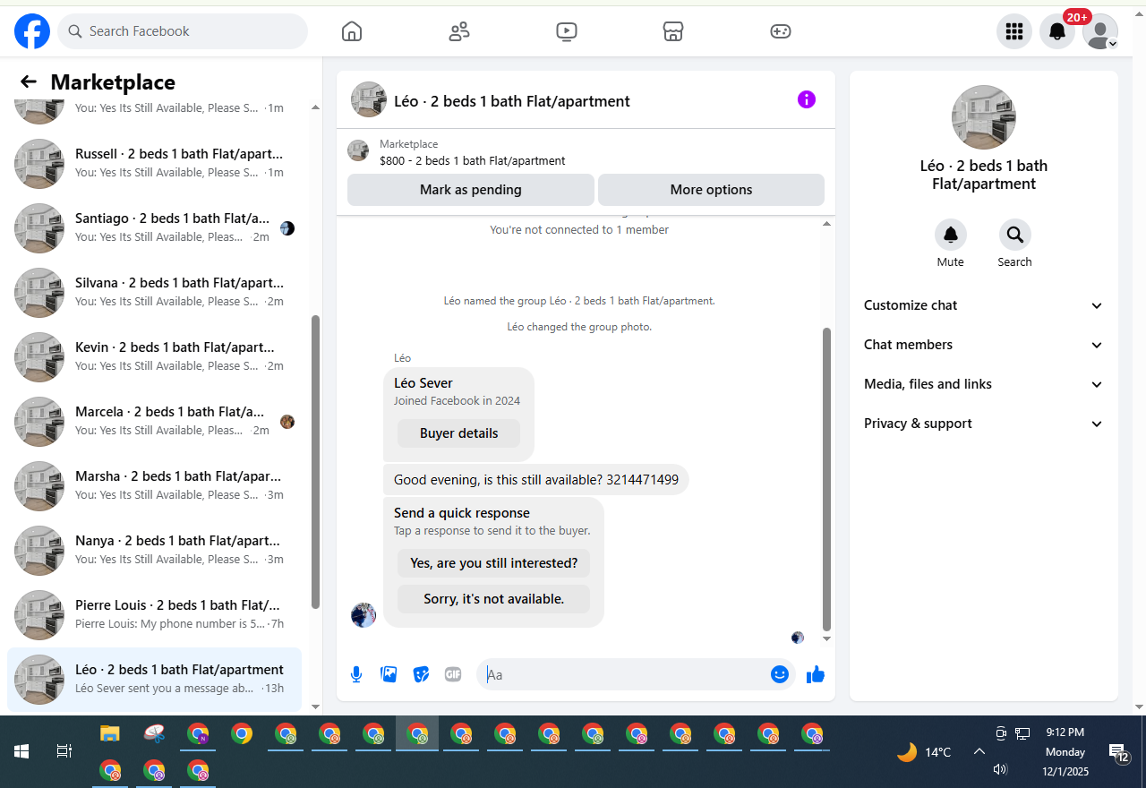The height and width of the screenshot is (788, 1146).
Task: Show hidden system tray icons
Action: (979, 752)
